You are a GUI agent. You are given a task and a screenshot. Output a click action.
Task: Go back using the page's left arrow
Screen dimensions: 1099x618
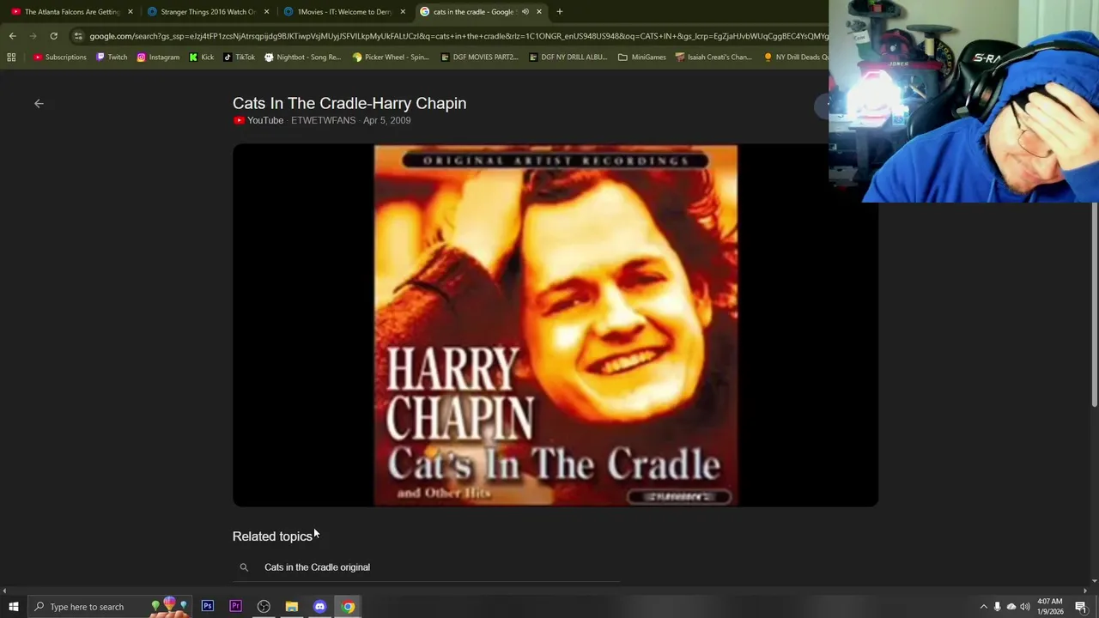pyautogui.click(x=39, y=103)
